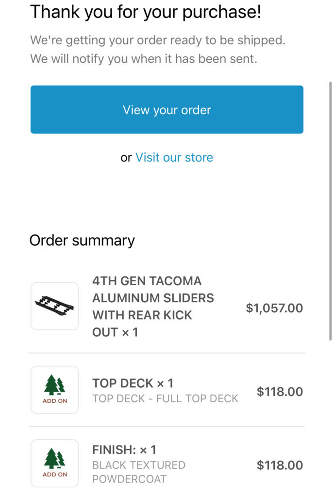Tap the Top Deck add-on tree icon
The height and width of the screenshot is (497, 334).
(x=54, y=385)
